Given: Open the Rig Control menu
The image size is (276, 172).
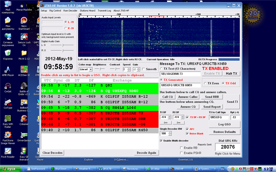Looking at the screenshot, I should (55, 10).
